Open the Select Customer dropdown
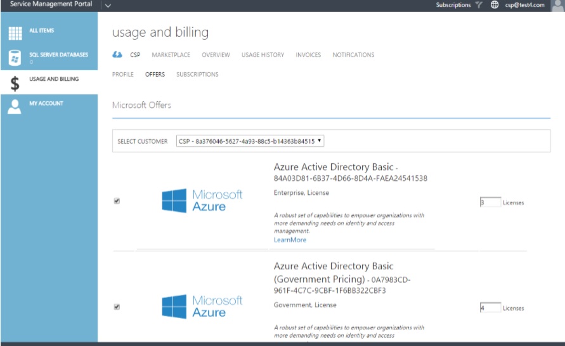This screenshot has width=565, height=346. (250, 141)
